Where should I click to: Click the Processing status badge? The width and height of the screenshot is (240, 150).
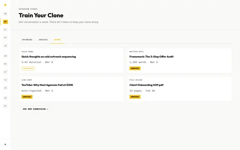point(28,68)
